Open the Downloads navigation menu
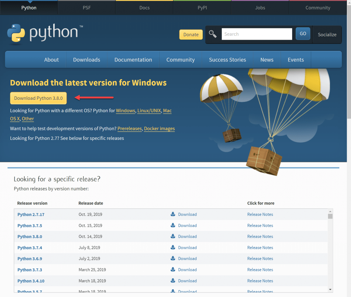The image size is (351, 297). coord(86,60)
